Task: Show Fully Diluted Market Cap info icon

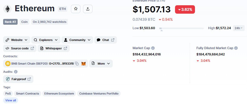Action: pyautogui.click(x=236, y=48)
